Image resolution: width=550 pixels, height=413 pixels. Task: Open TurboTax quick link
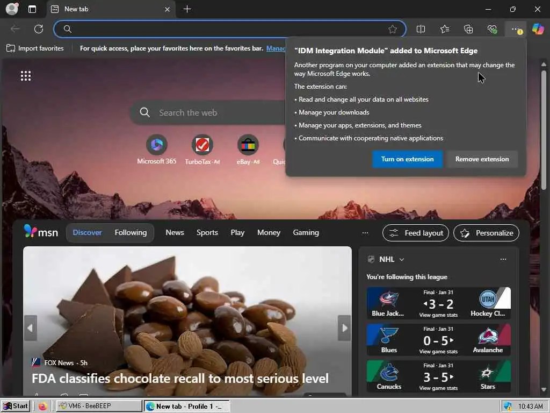[202, 150]
